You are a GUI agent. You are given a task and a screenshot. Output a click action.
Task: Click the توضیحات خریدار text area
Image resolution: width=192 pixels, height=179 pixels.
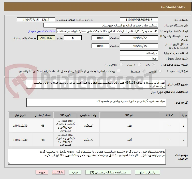(87, 157)
